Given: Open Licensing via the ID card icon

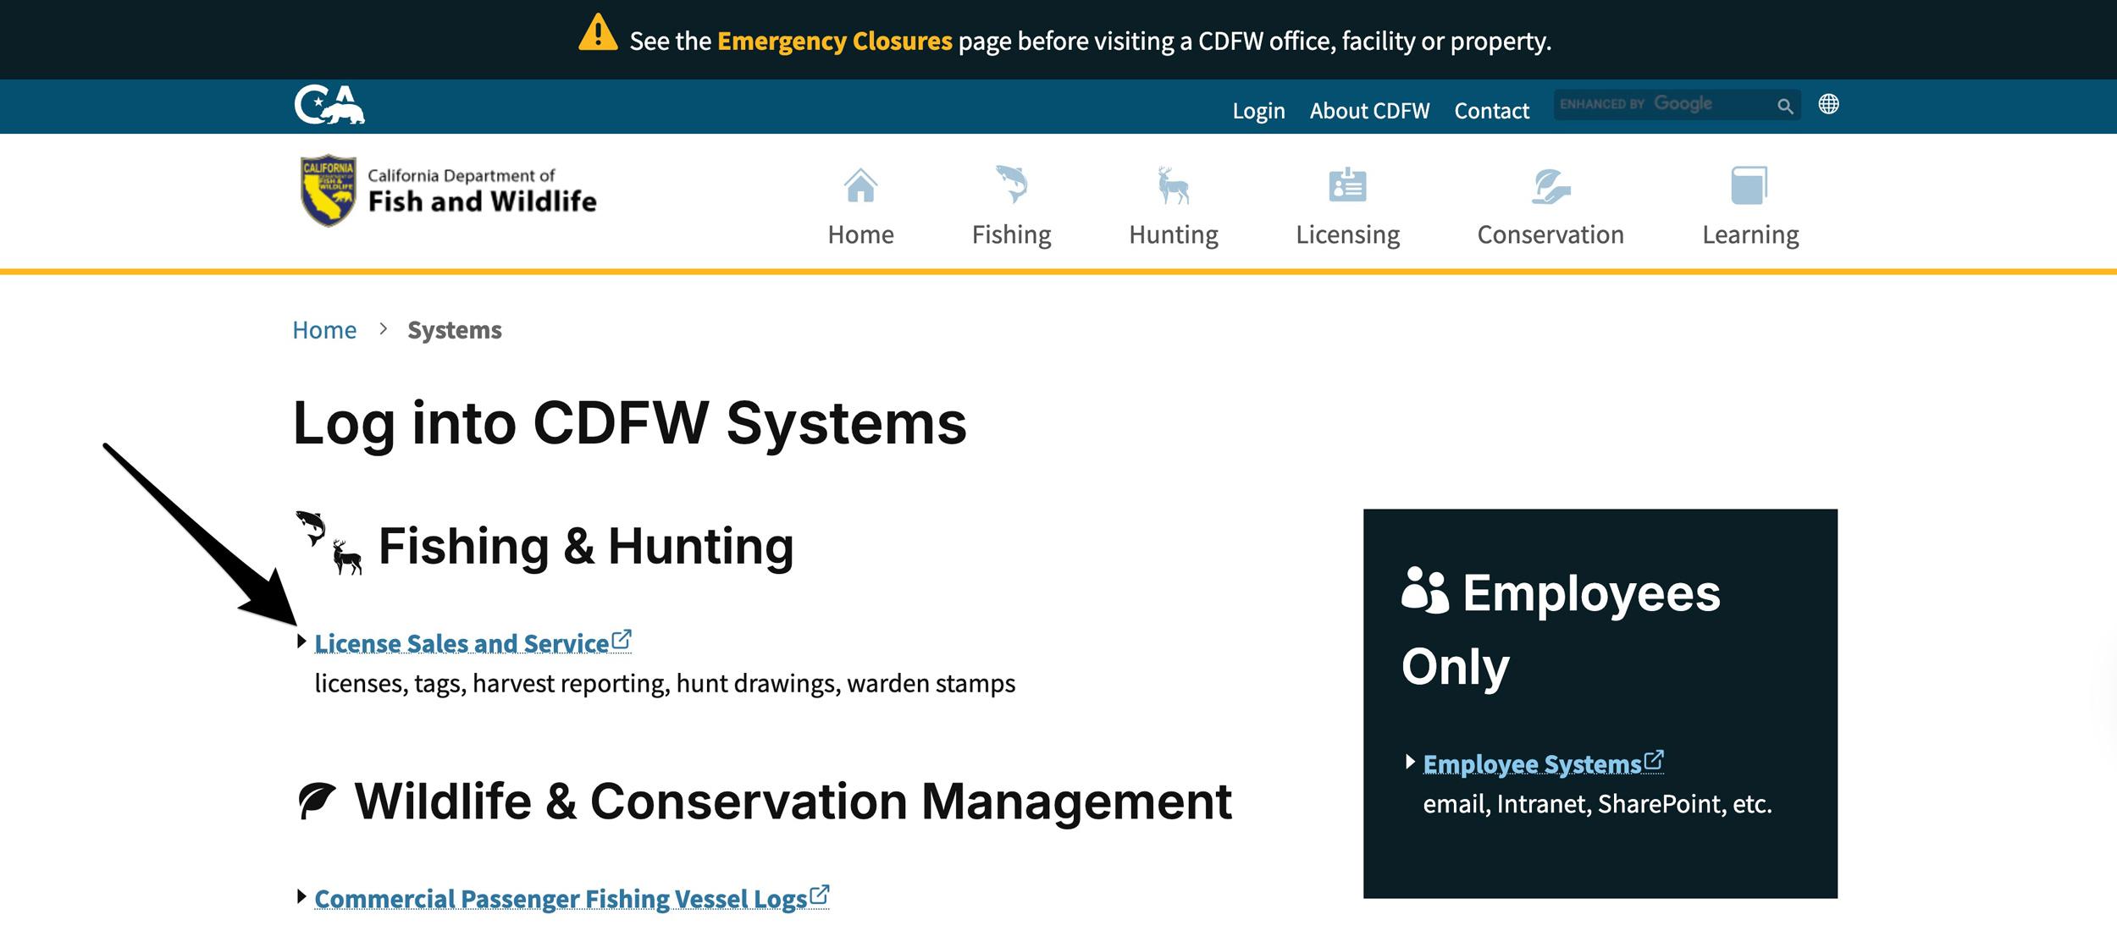Looking at the screenshot, I should pos(1346,185).
